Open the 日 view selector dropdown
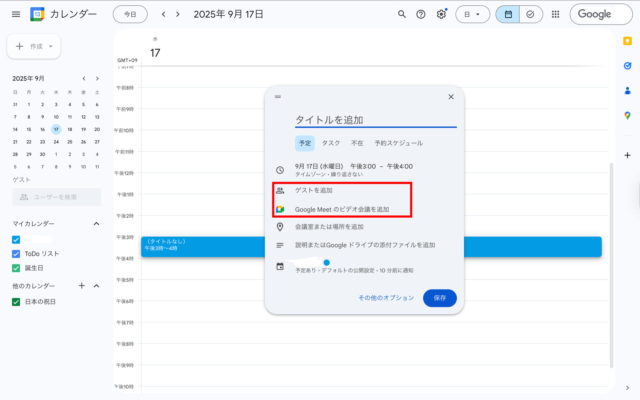Image resolution: width=640 pixels, height=400 pixels. [472, 14]
